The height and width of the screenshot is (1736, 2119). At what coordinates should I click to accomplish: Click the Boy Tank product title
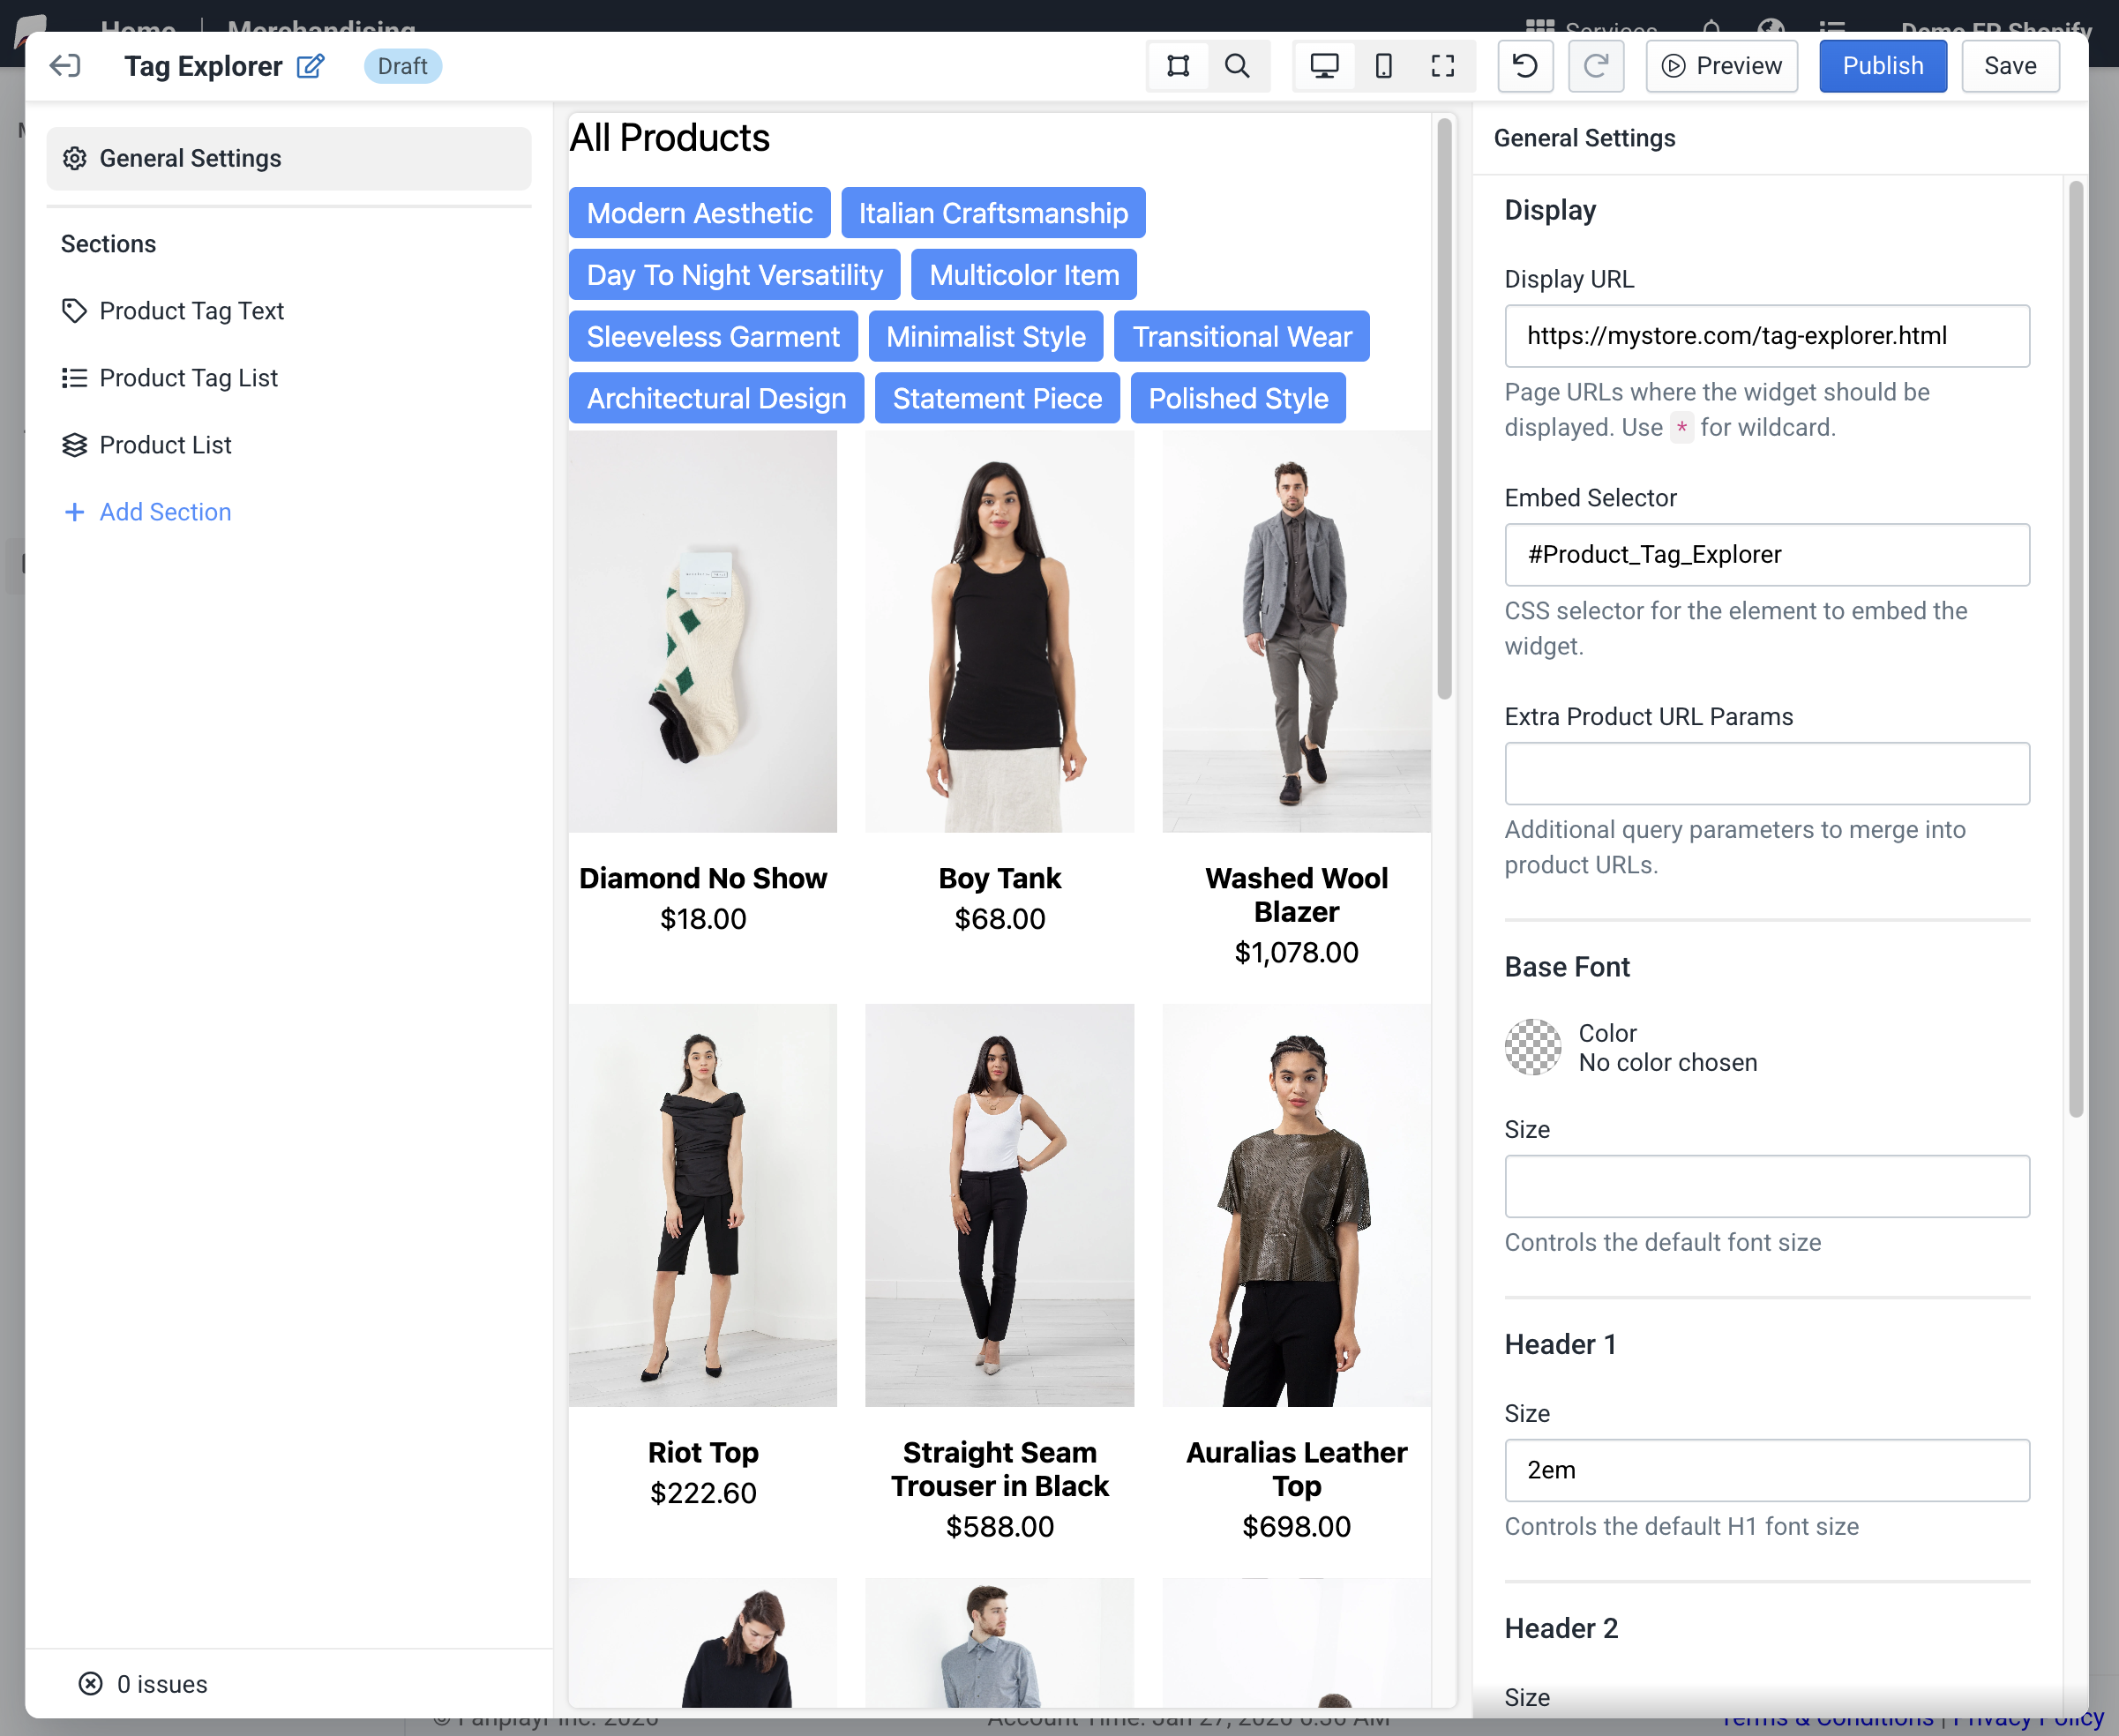click(1000, 879)
